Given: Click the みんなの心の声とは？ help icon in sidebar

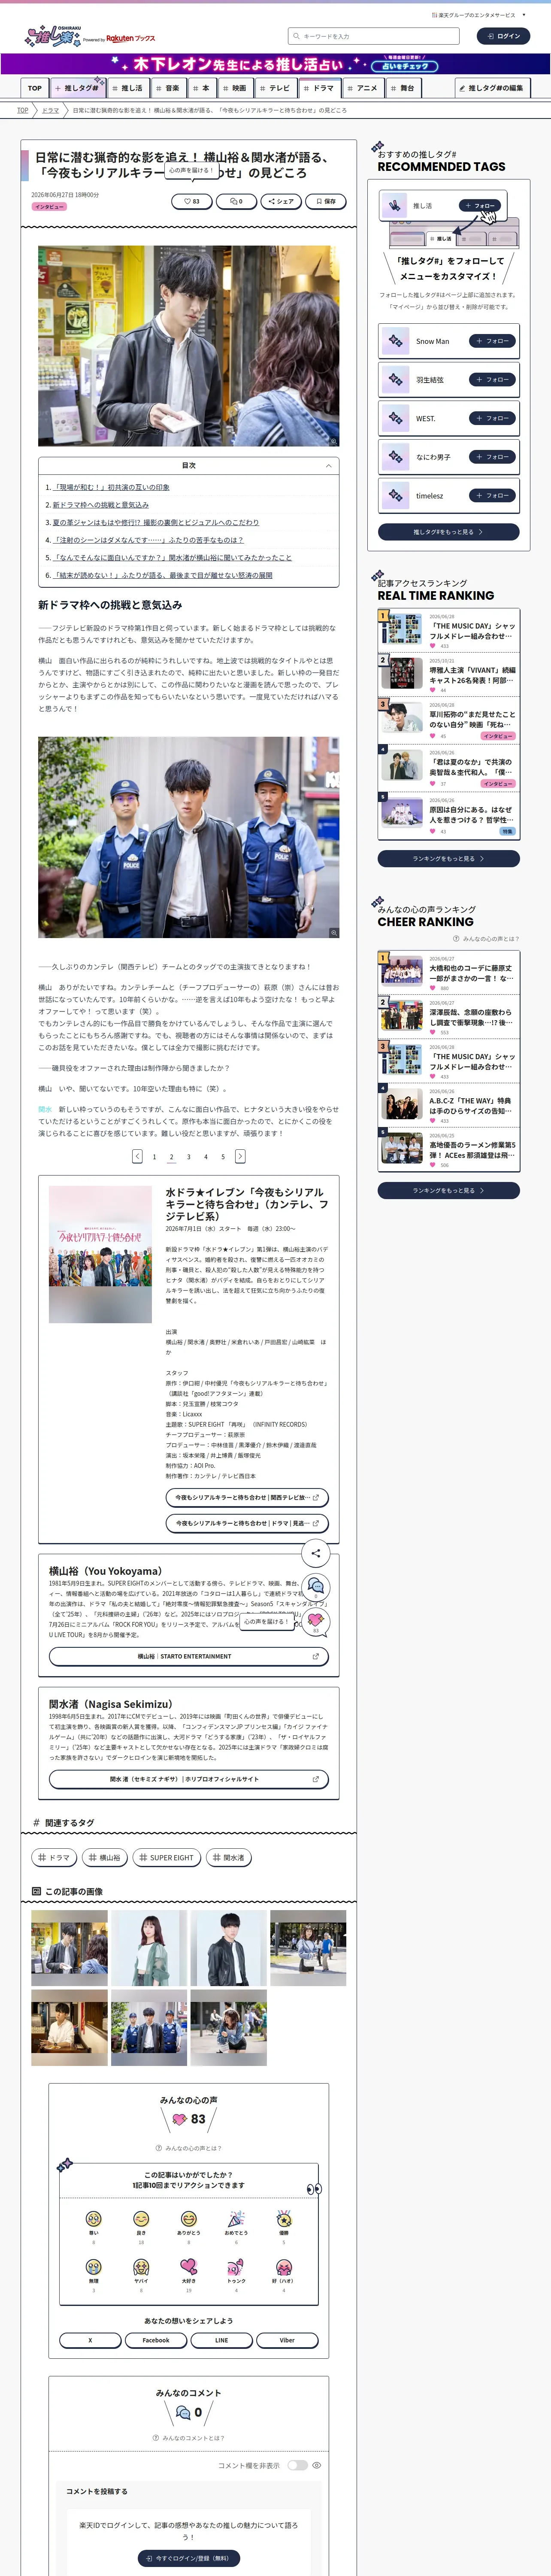Looking at the screenshot, I should [x=456, y=939].
